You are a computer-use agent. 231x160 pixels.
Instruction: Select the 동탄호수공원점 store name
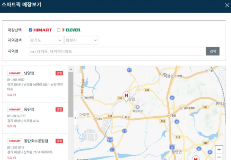pyautogui.click(x=36, y=141)
